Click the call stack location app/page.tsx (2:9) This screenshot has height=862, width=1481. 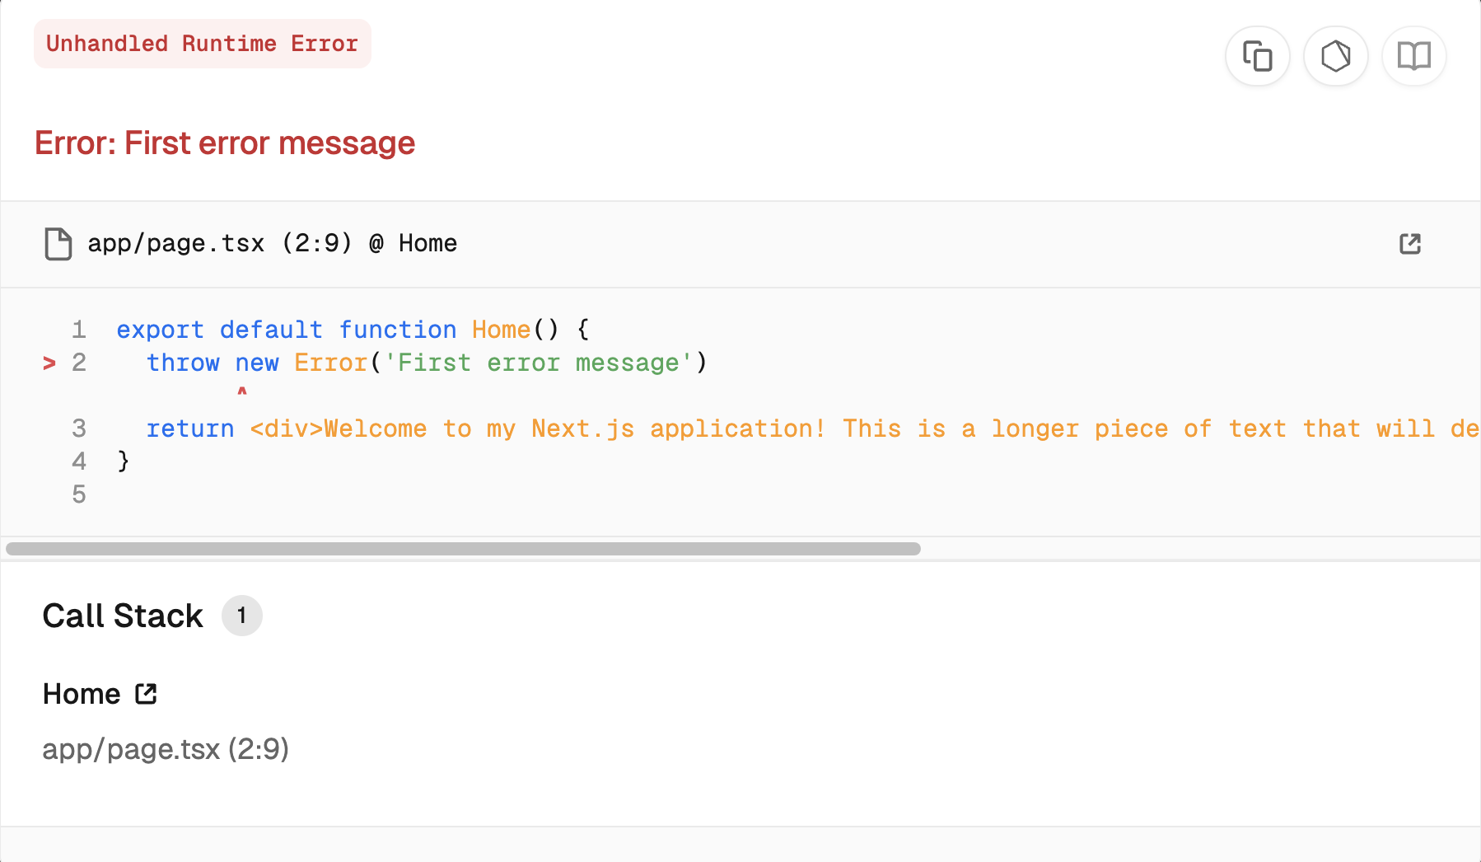coord(166,749)
